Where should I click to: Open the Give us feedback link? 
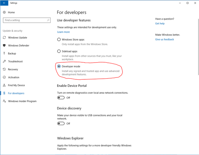[x=164, y=40]
